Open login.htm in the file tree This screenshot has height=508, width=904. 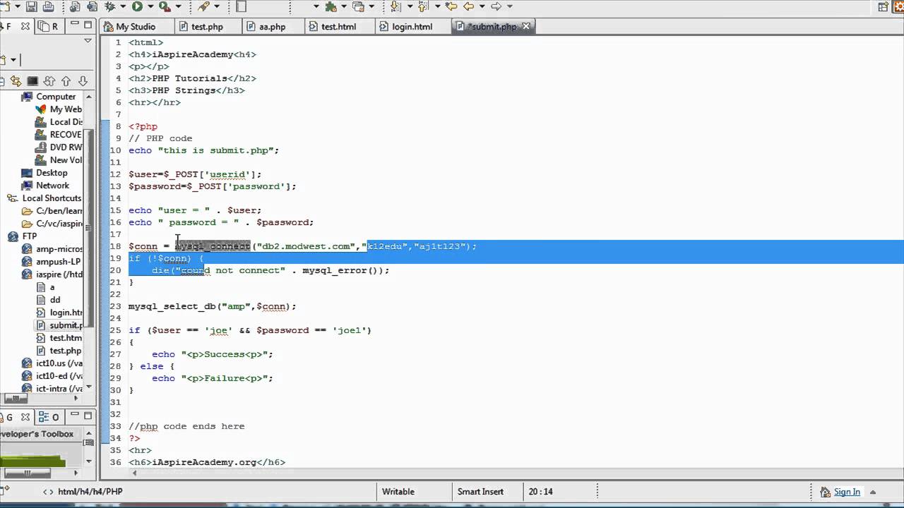point(66,313)
